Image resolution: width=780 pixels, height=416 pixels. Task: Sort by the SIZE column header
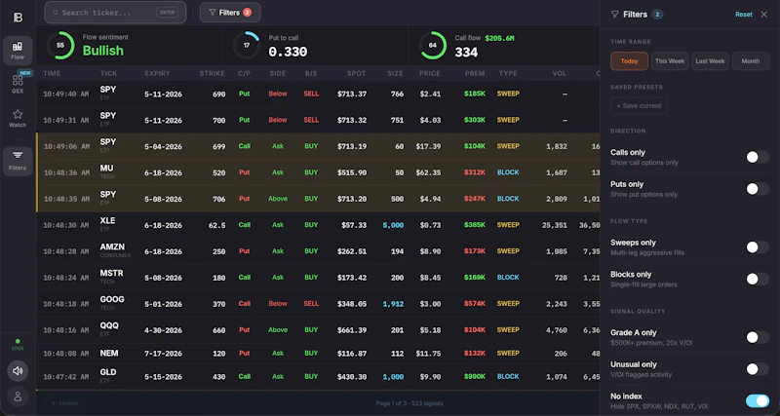tap(396, 74)
